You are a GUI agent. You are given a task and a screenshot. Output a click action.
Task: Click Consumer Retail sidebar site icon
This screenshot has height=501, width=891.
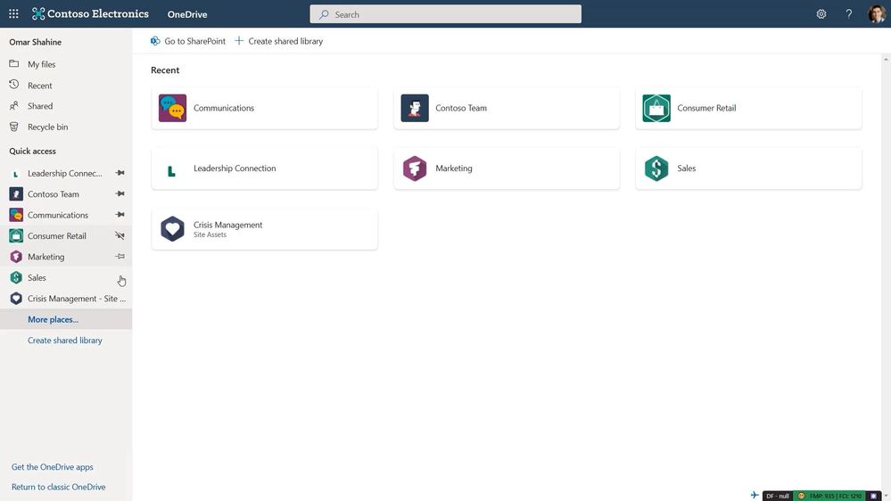pyautogui.click(x=16, y=235)
